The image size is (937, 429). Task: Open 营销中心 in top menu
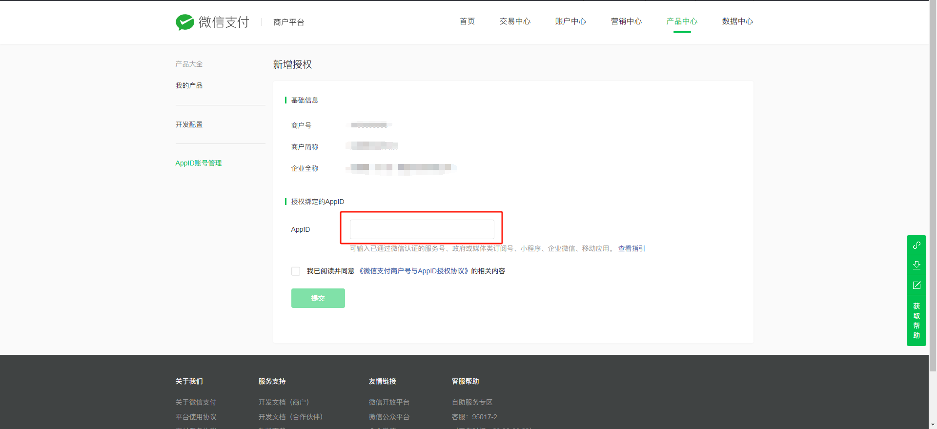tap(626, 21)
